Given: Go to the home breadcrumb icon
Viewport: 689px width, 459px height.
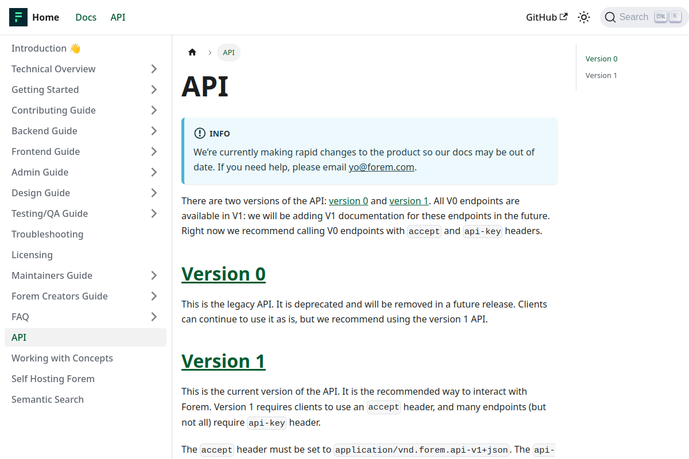Looking at the screenshot, I should point(192,52).
